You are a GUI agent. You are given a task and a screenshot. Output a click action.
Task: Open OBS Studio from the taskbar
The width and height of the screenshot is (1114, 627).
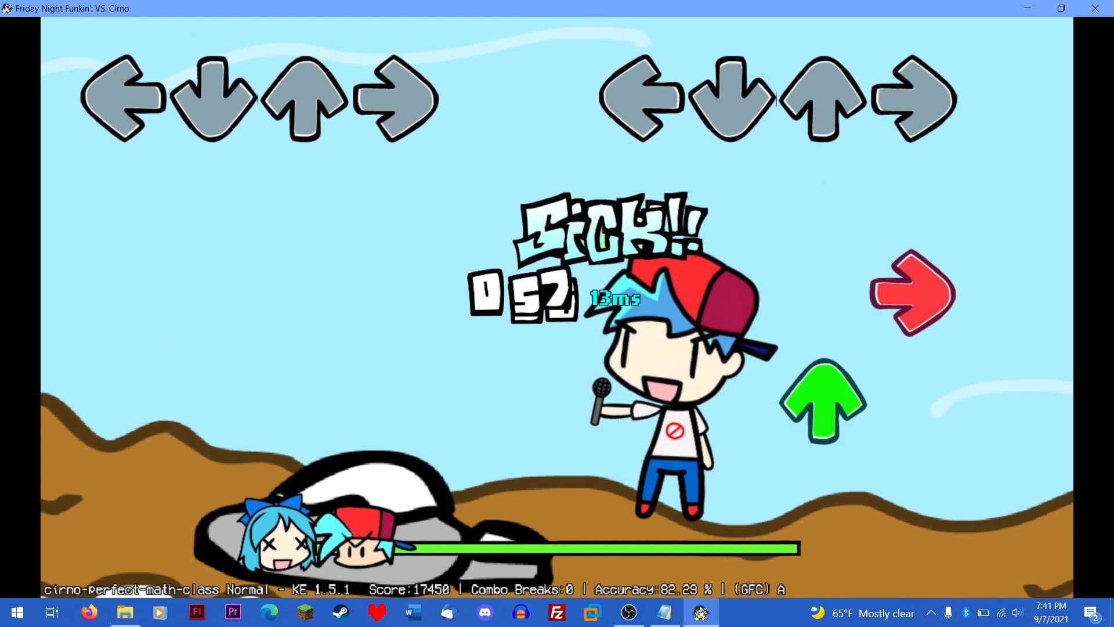click(x=630, y=612)
